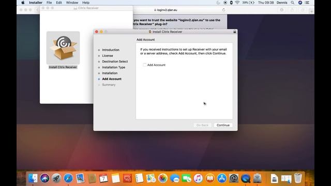Open the Trash in the Dock
Screen dimensions: 331x186
click(298, 178)
